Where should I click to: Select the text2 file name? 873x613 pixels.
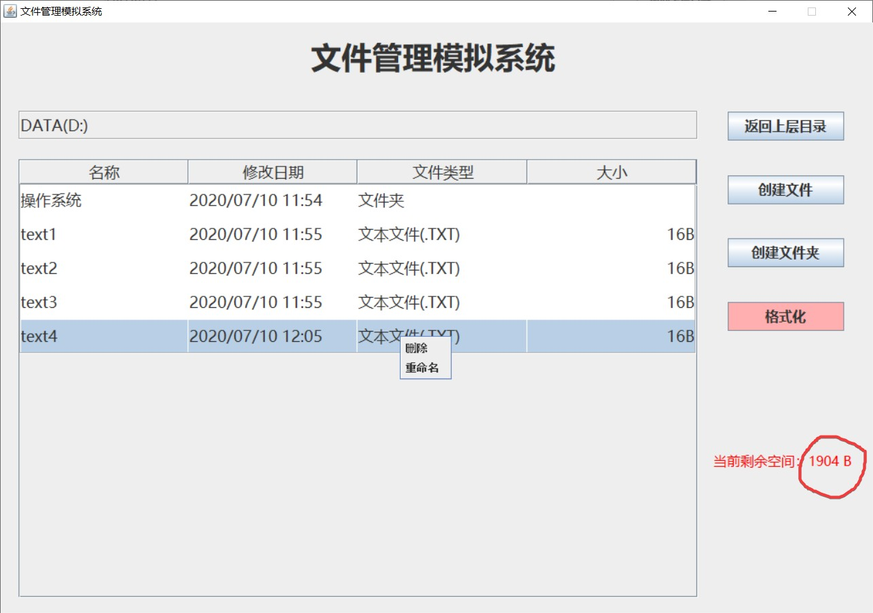(x=39, y=268)
